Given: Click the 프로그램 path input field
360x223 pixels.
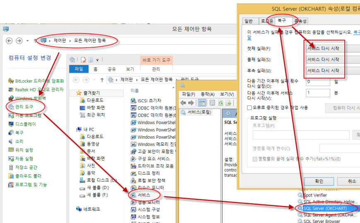Looking at the screenshot, I should 301,135.
